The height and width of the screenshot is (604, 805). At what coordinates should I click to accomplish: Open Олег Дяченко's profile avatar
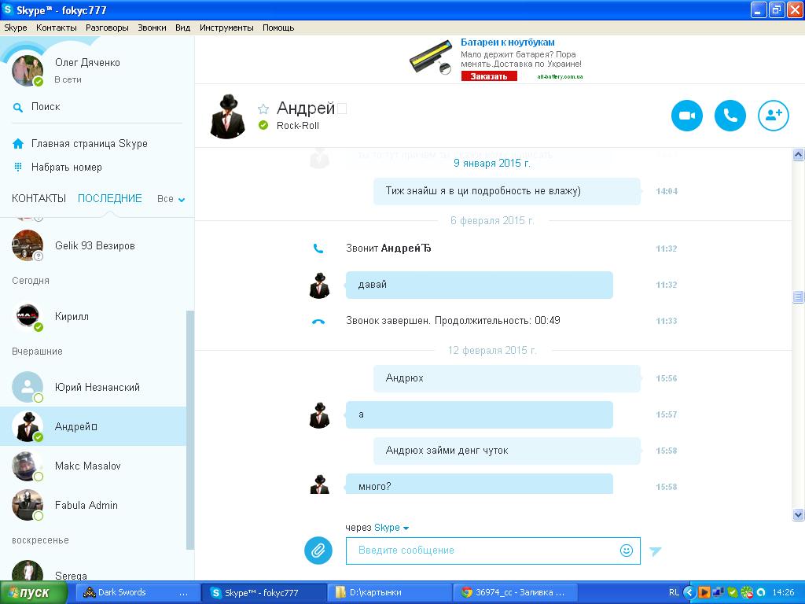pos(28,70)
